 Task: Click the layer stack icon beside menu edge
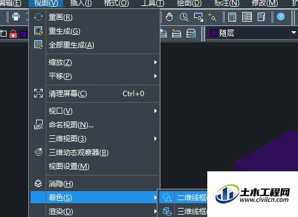point(163,33)
